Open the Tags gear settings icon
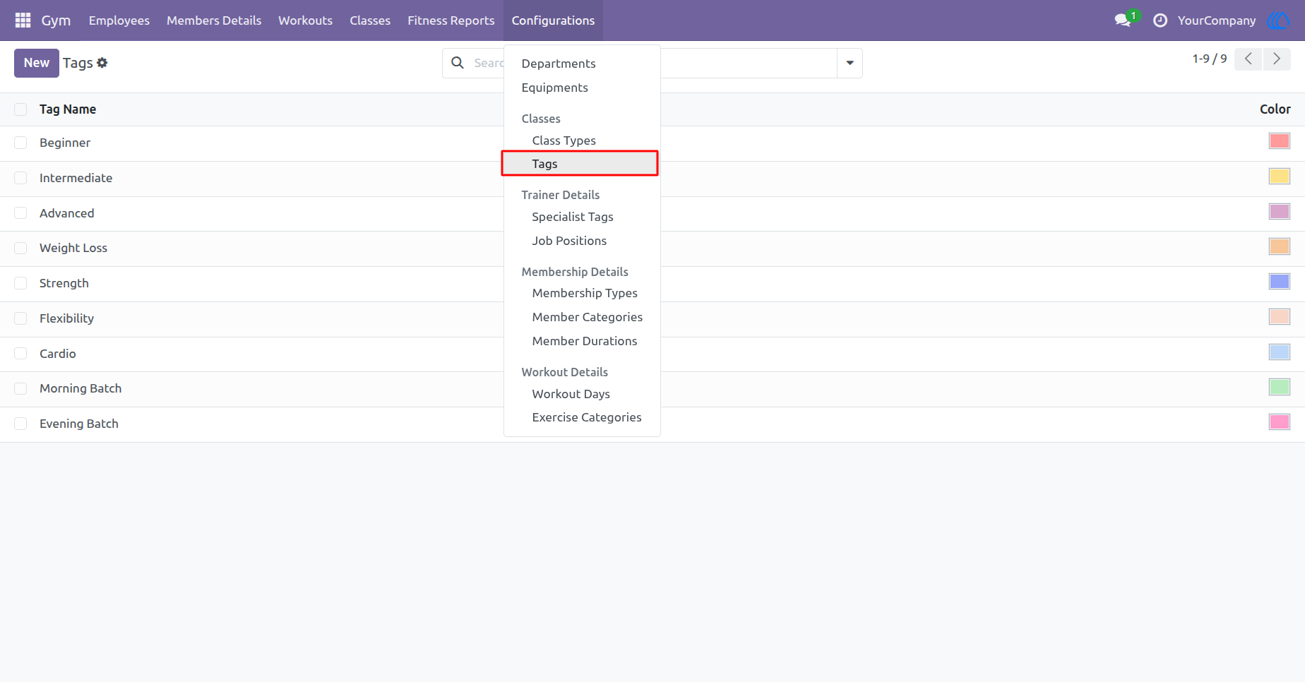 [x=102, y=63]
